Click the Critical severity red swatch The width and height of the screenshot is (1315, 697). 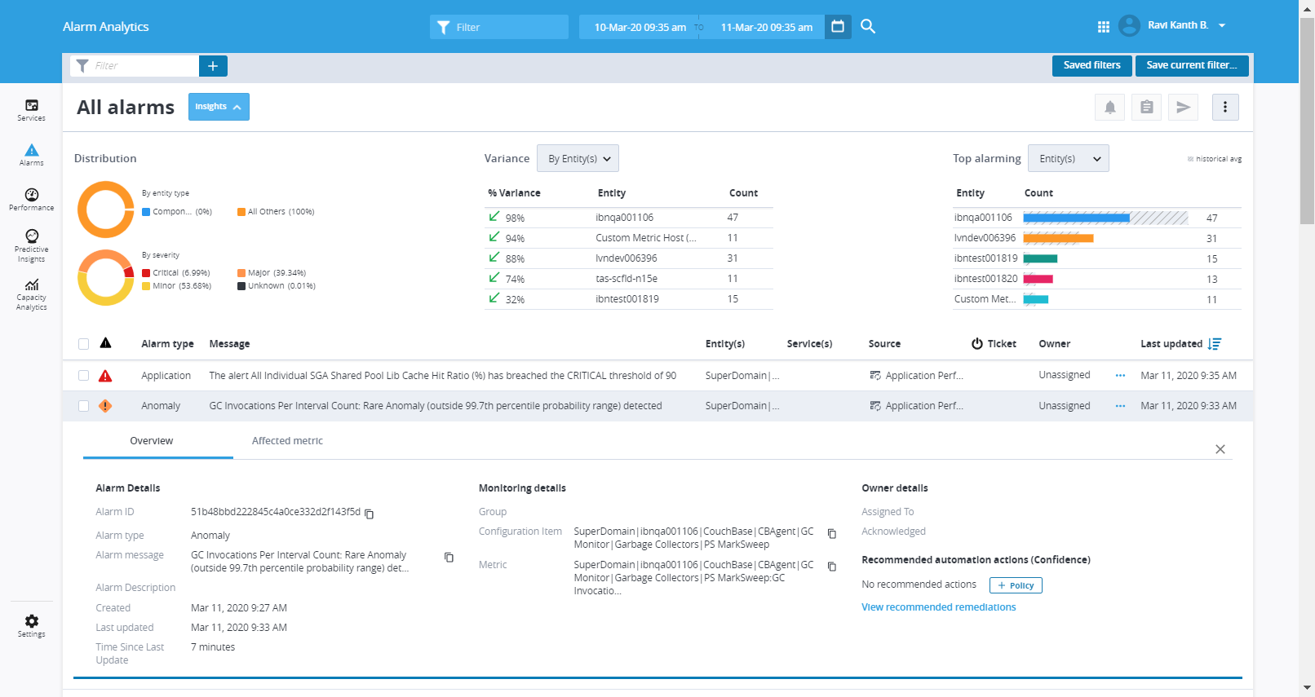pyautogui.click(x=146, y=273)
